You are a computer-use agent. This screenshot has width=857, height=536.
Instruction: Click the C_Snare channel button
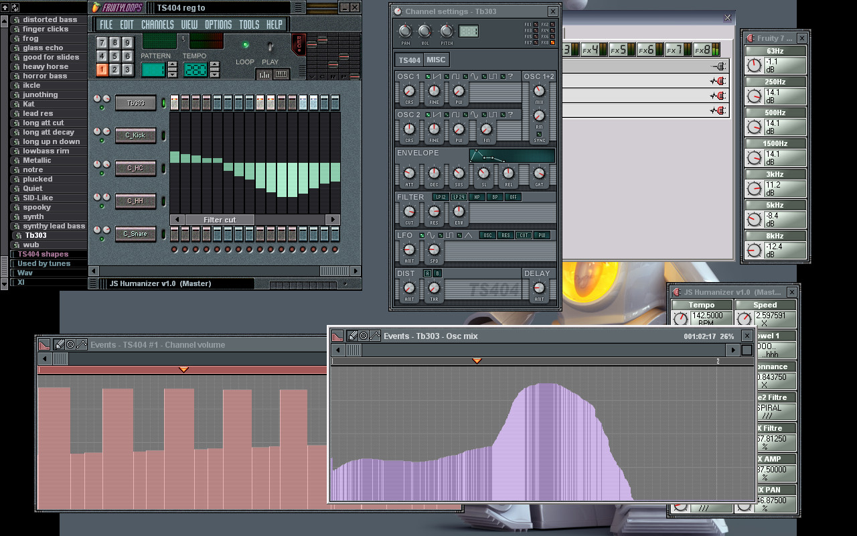click(x=136, y=234)
